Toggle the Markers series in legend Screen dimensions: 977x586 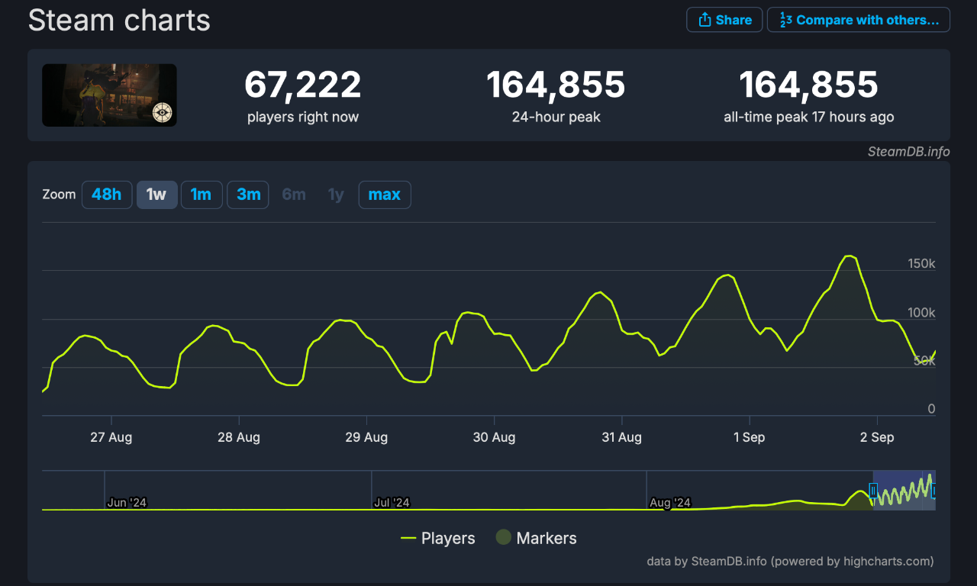pos(546,539)
